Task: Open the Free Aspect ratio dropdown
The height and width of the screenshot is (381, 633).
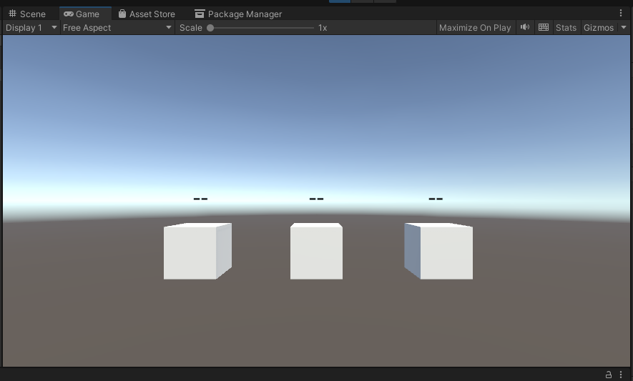Action: 117,27
